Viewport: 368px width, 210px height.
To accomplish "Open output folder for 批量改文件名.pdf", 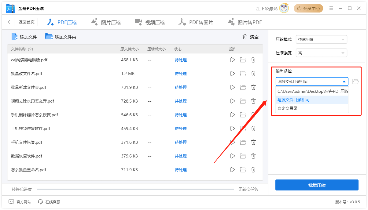I will pos(243,74).
